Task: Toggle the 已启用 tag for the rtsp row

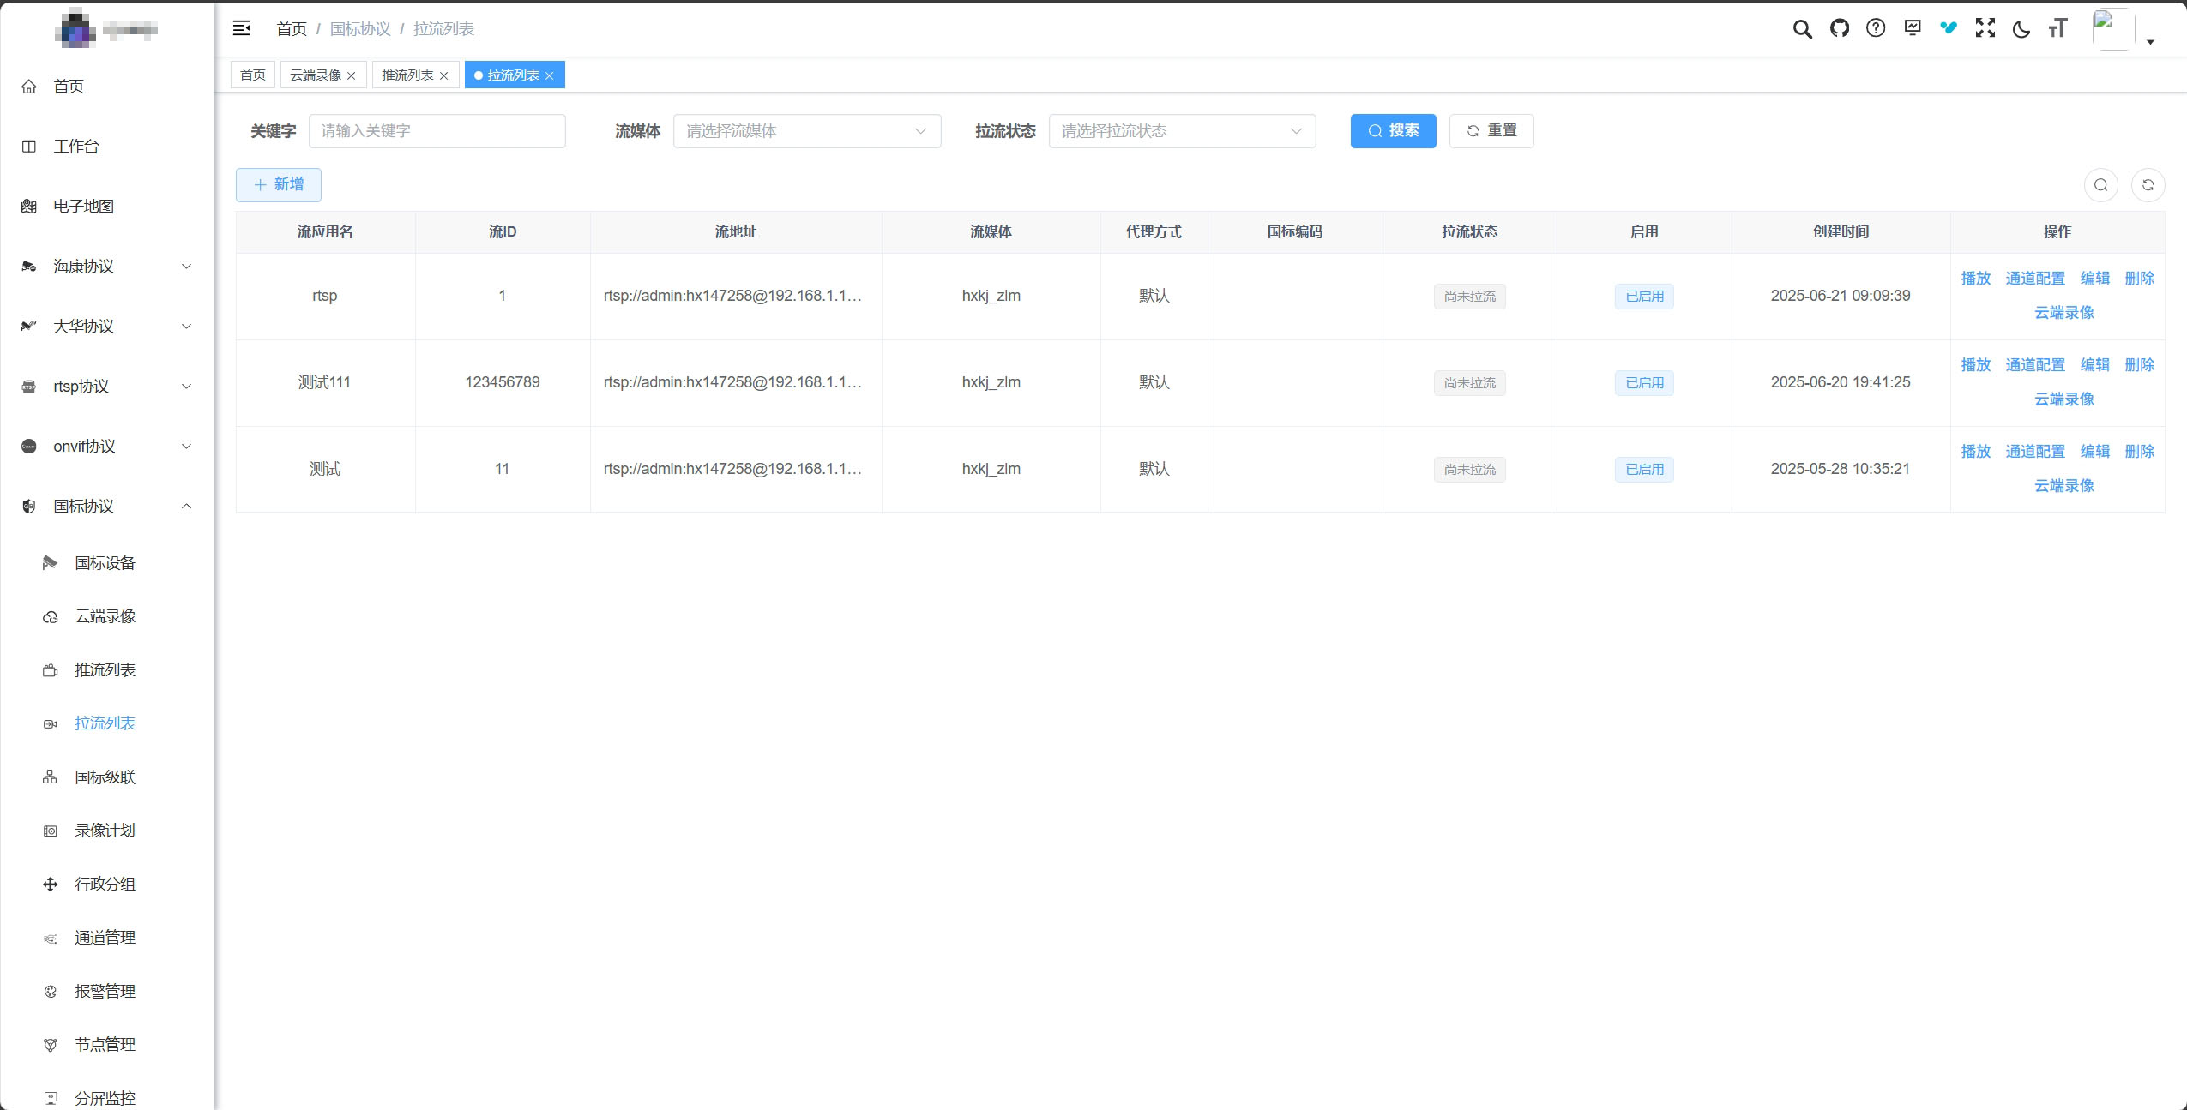Action: 1643,297
